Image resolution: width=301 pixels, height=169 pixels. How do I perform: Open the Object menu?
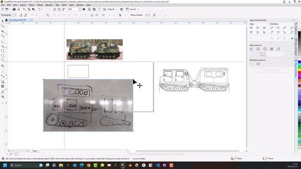click(32, 5)
